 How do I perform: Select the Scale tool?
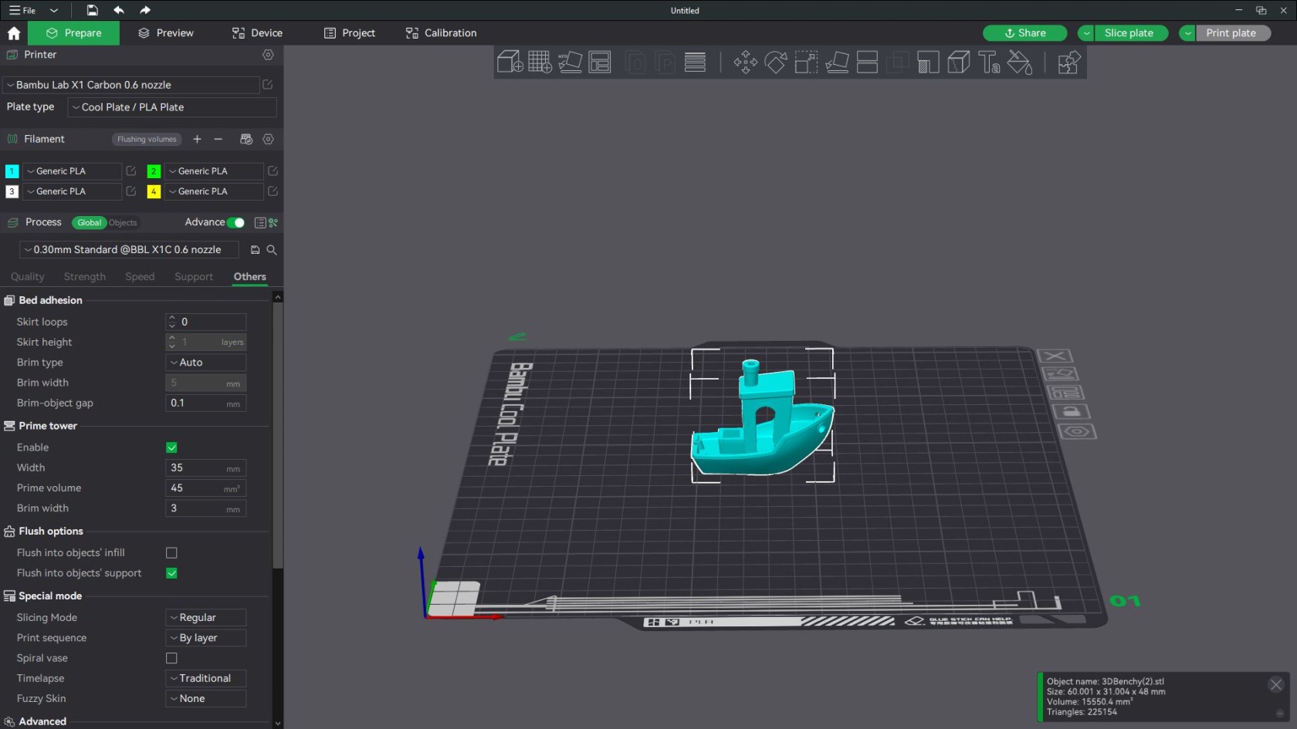[x=806, y=62]
